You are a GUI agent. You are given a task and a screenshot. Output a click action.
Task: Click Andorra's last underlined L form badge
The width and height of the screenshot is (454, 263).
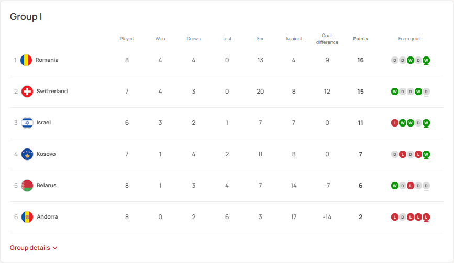pyautogui.click(x=426, y=217)
